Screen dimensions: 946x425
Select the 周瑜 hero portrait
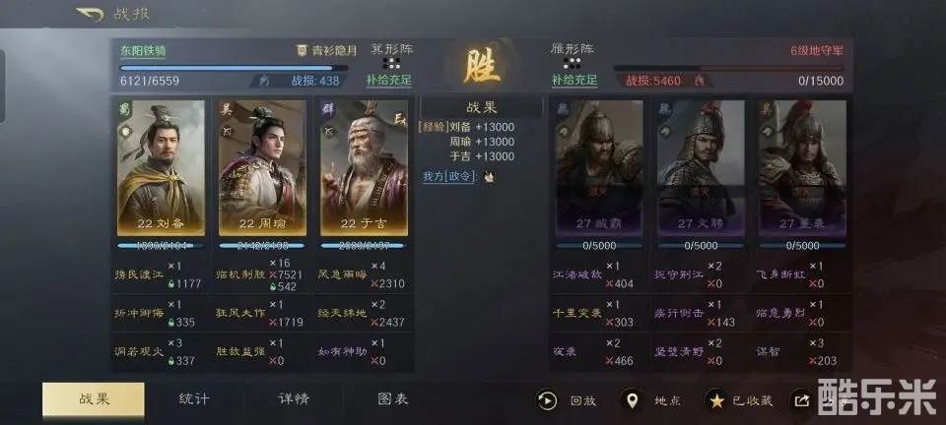pyautogui.click(x=262, y=167)
